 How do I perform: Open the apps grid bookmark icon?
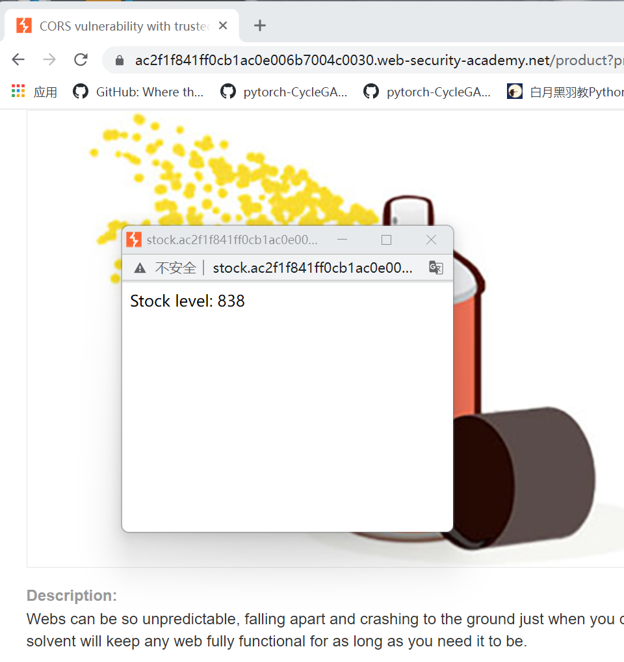pos(18,91)
